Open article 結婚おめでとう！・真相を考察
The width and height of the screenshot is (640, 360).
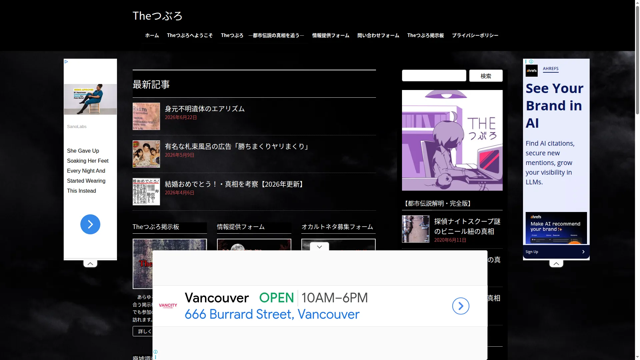click(x=235, y=184)
